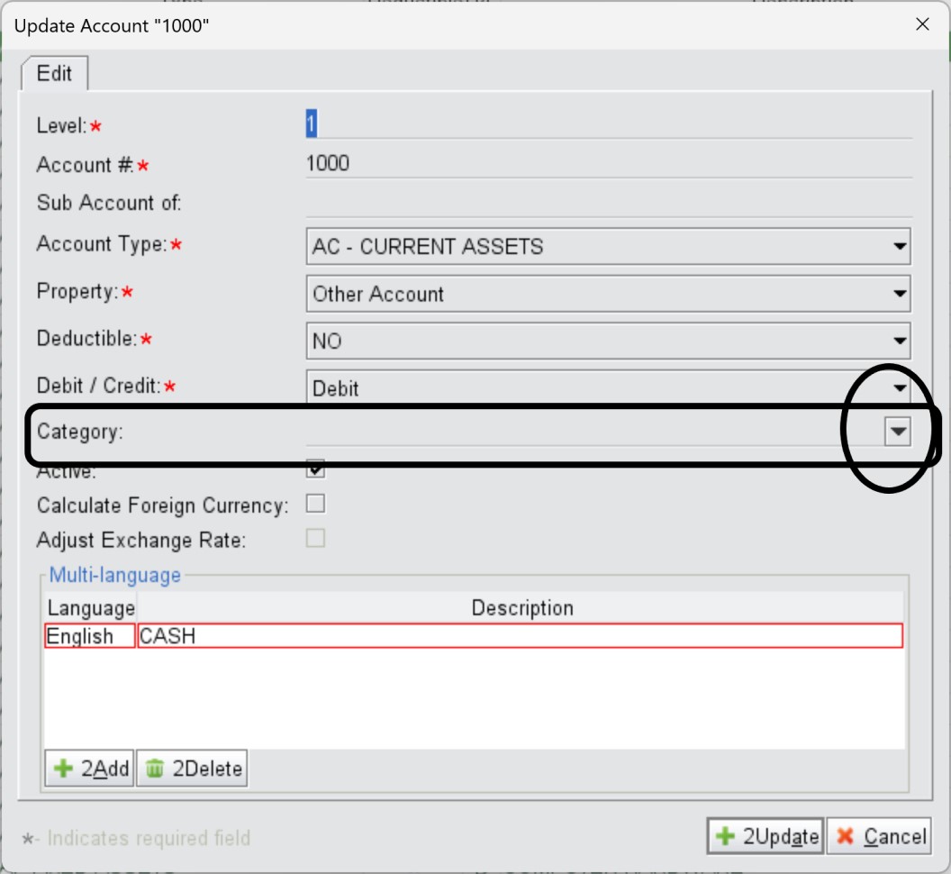Viewport: 951px width, 874px height.
Task: Toggle the Adjust Exchange Rate checkbox
Action: click(x=315, y=539)
